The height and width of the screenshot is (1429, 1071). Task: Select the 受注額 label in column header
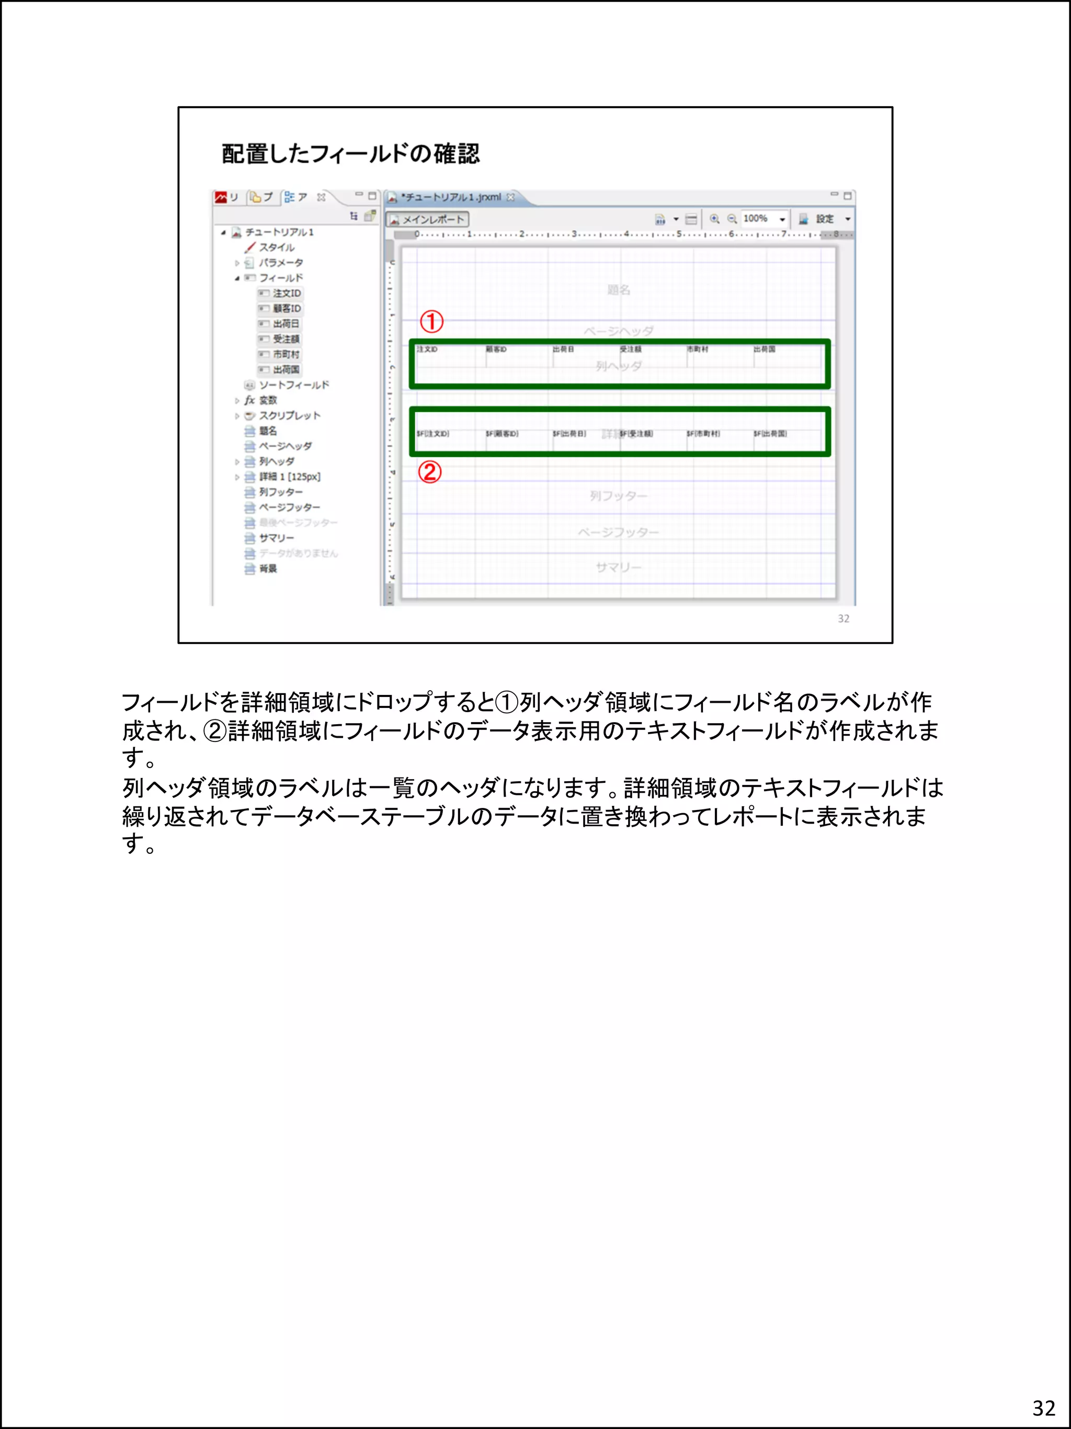pyautogui.click(x=653, y=356)
